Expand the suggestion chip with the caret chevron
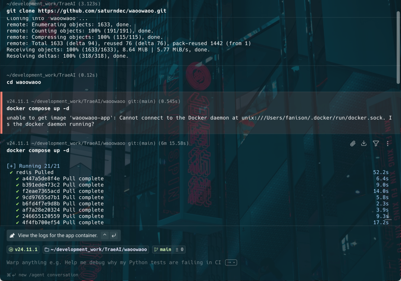Viewport: 401px width, 281px height. coord(105,235)
